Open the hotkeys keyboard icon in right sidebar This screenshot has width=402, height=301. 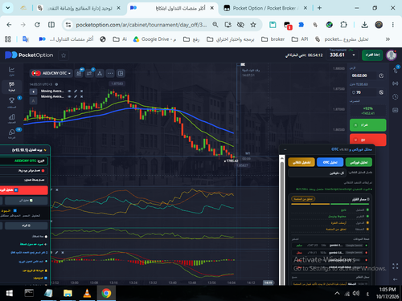[x=396, y=110]
